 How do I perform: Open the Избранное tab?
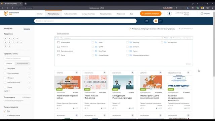tap(121, 14)
